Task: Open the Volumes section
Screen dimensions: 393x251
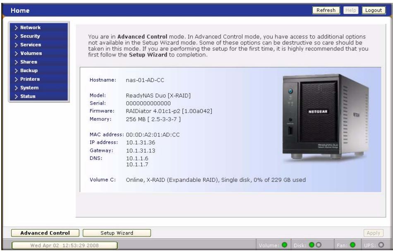Action: point(31,54)
